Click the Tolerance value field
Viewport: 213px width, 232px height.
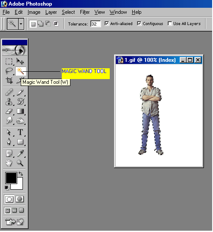(x=96, y=24)
